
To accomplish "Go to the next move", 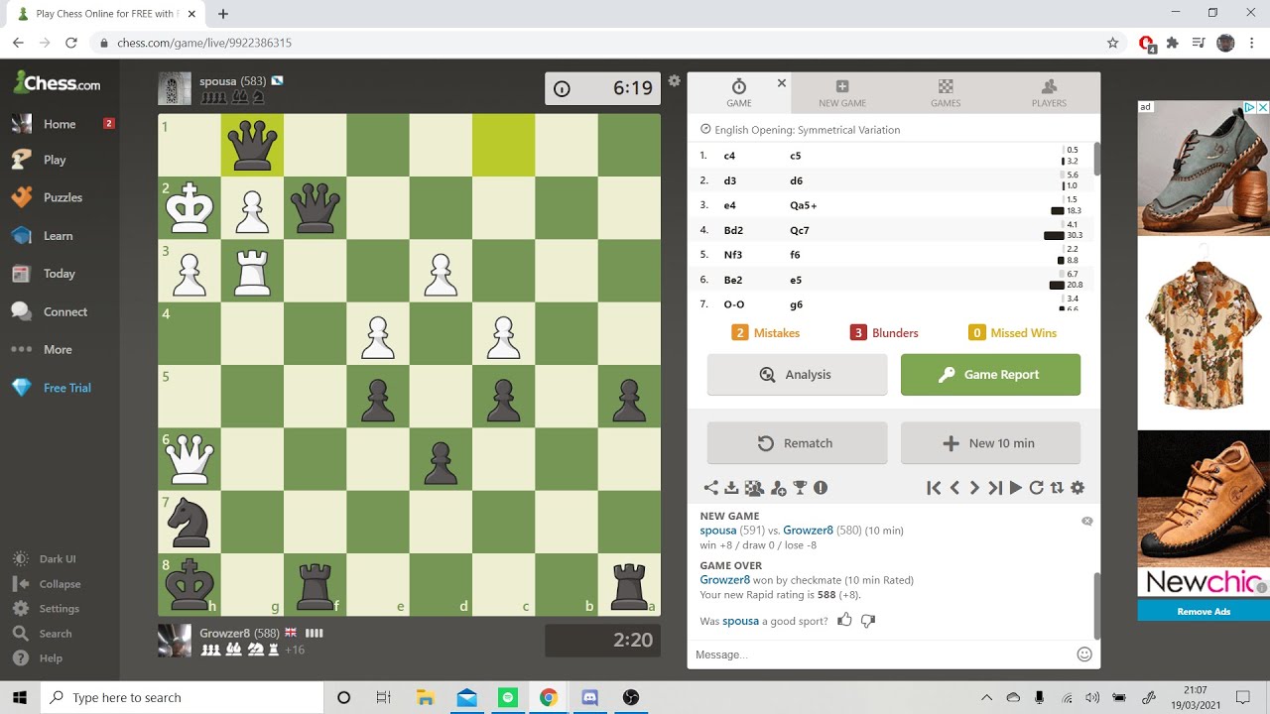I will tap(974, 488).
